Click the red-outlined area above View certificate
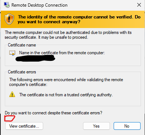Viewport: 145px width, 135px height. point(10,118)
